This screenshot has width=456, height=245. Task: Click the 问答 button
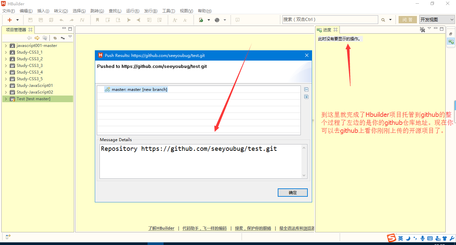(x=407, y=20)
